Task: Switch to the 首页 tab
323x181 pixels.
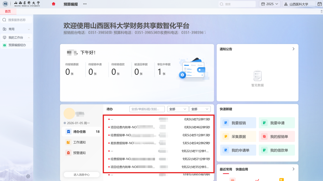Action: [8, 11]
